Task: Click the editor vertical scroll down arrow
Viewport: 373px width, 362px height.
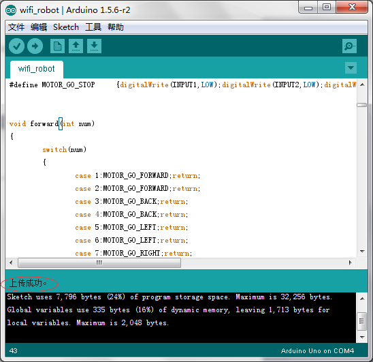Action: point(362,252)
